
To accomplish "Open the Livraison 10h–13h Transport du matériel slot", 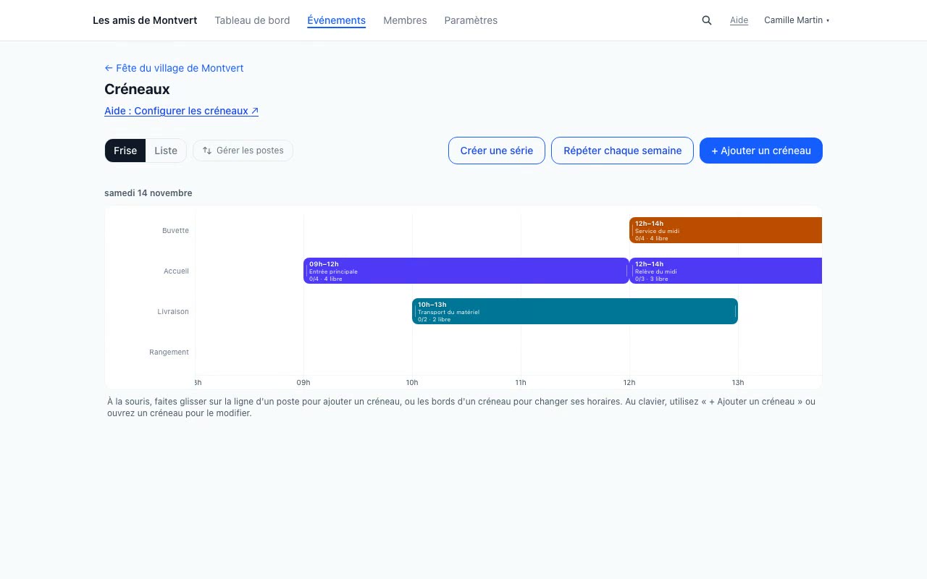I will tap(575, 311).
